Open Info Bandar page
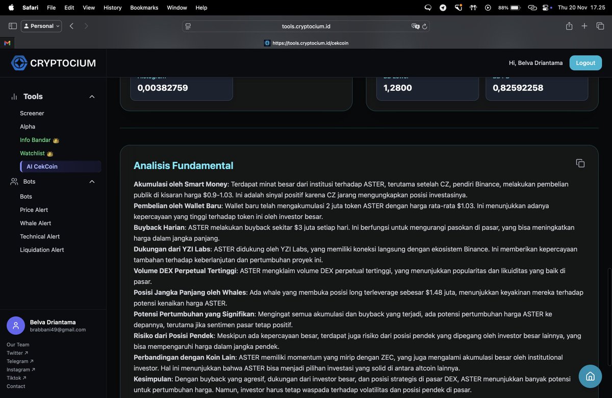This screenshot has width=612, height=398. pos(35,140)
